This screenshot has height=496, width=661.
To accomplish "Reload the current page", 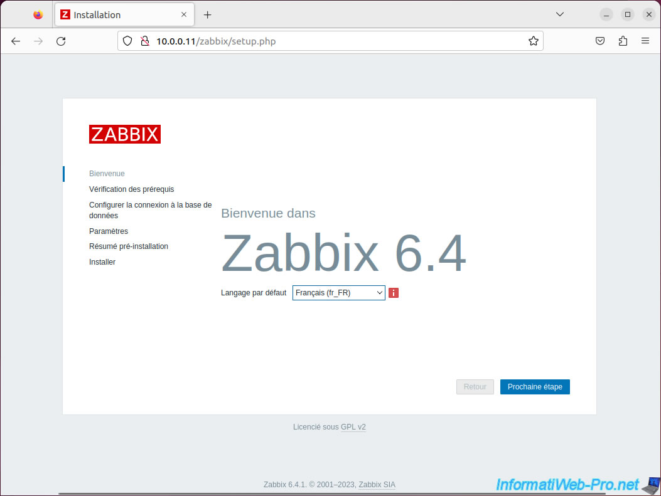I will pyautogui.click(x=61, y=41).
